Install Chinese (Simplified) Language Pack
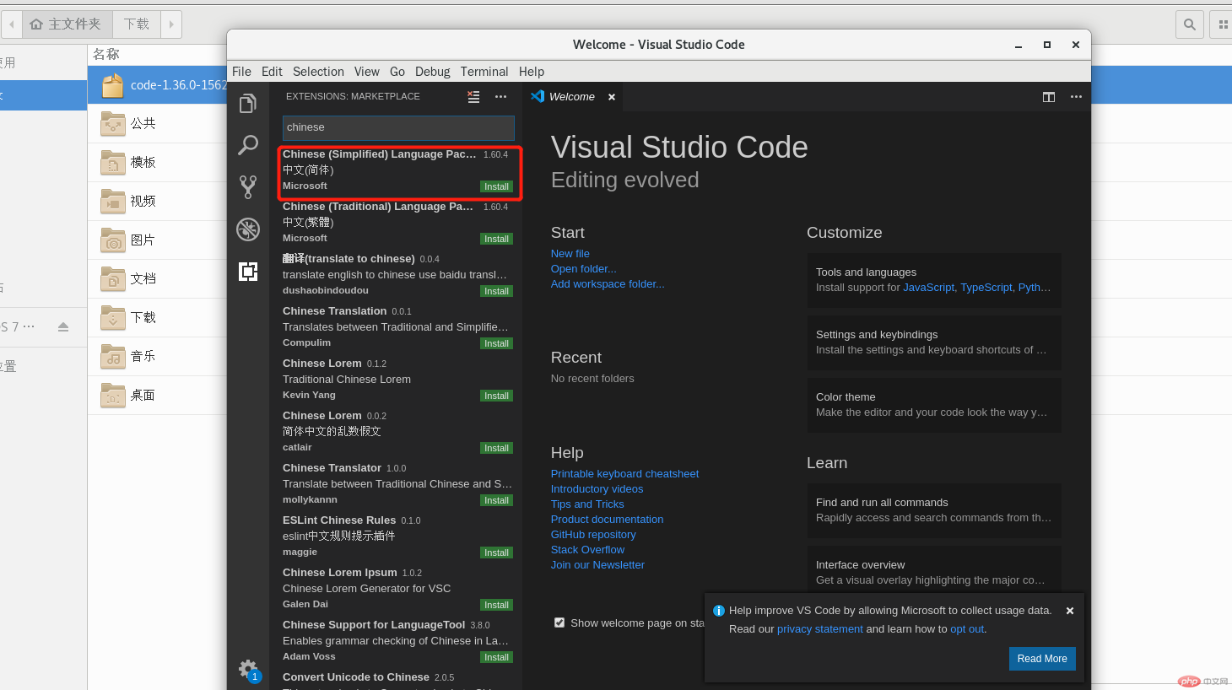This screenshot has height=690, width=1232. (x=496, y=186)
